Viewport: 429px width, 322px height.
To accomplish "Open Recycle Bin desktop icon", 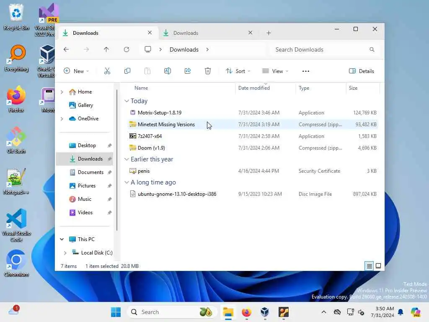I will pos(16,18).
